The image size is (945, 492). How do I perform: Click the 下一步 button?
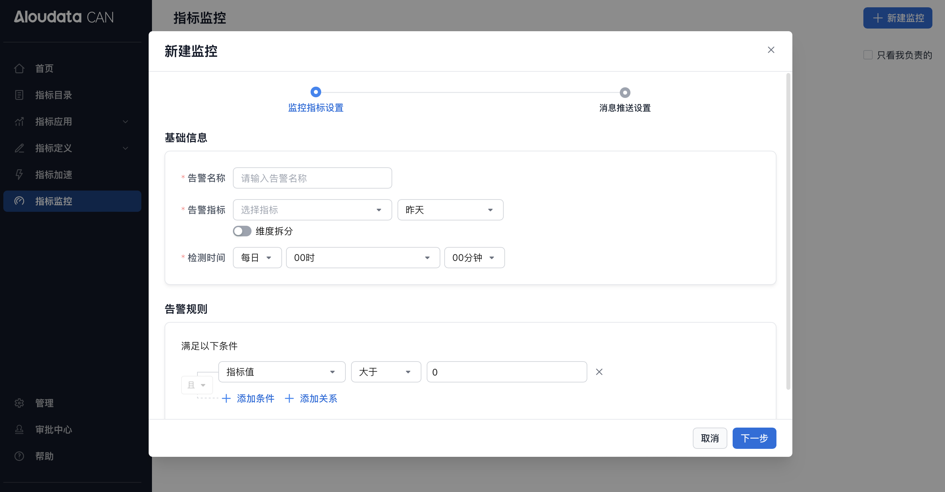tap(754, 438)
